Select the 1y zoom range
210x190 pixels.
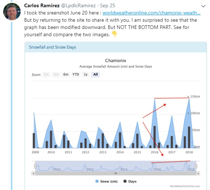pos(86,75)
